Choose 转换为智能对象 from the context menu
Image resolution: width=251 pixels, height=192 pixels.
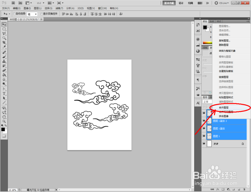coord(231,51)
